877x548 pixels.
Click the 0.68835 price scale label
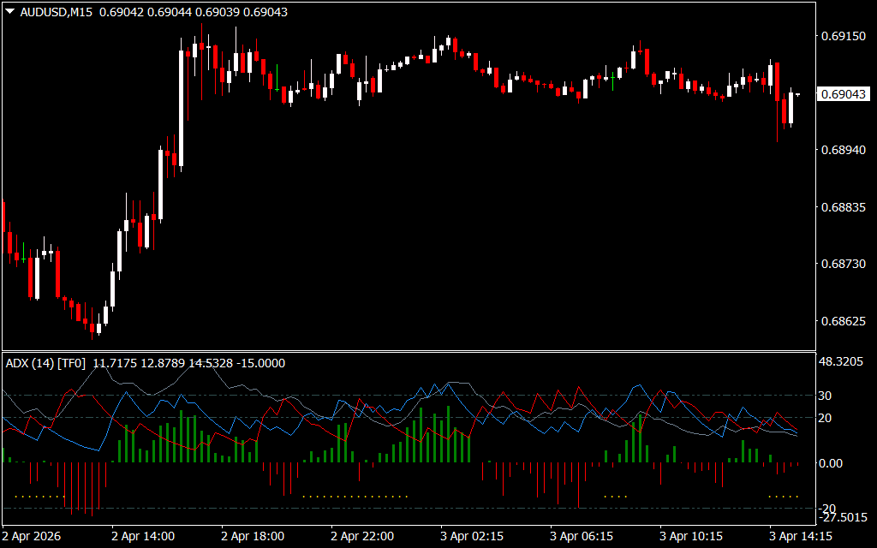point(843,207)
